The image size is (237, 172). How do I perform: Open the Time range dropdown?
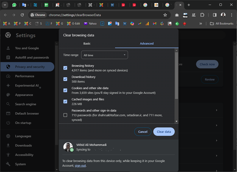pyautogui.click(x=104, y=55)
